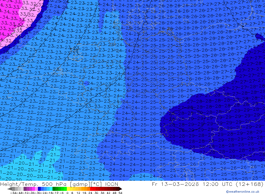
Task: Pick the dark green swatch right of cyan
Action: (x=54, y=189)
